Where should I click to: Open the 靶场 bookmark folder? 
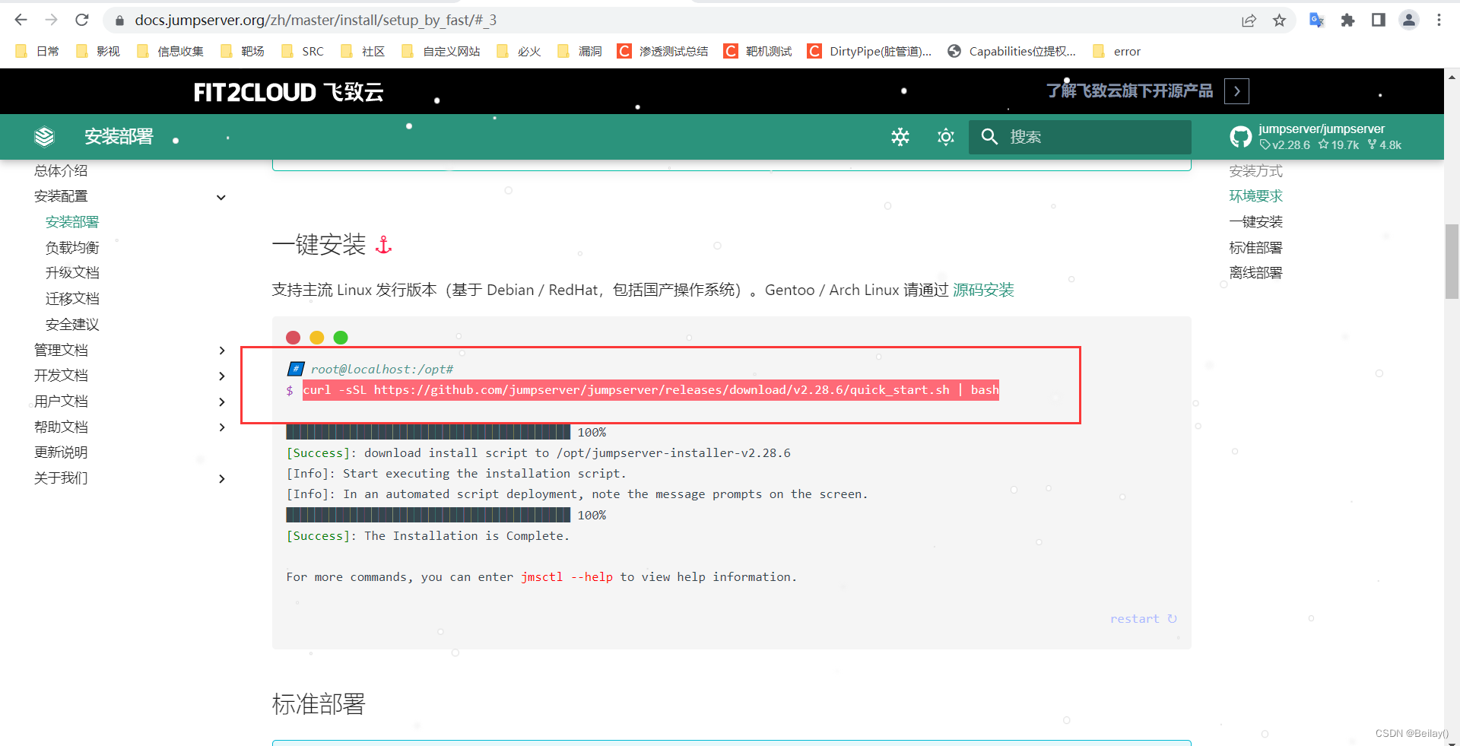[242, 51]
